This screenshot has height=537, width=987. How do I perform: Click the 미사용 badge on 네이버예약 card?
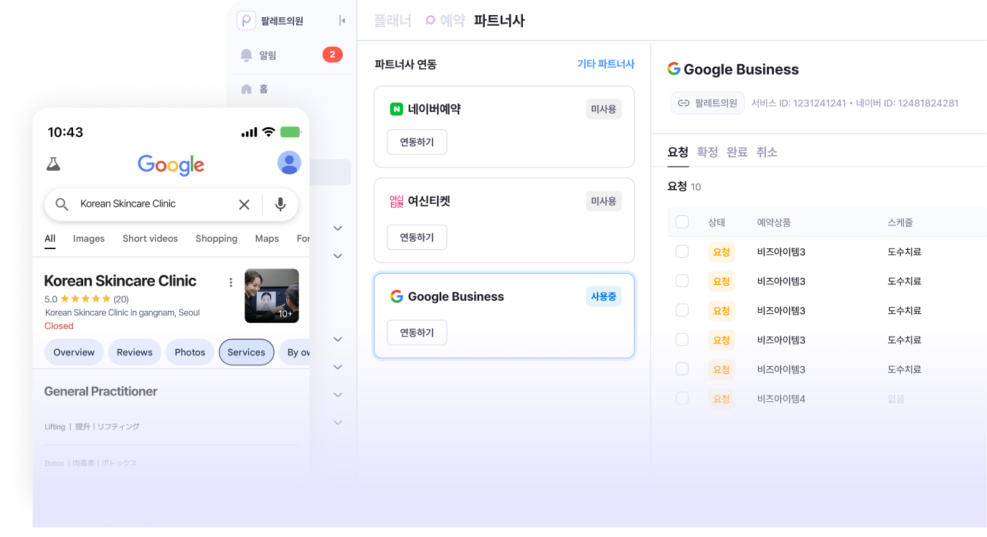click(603, 109)
